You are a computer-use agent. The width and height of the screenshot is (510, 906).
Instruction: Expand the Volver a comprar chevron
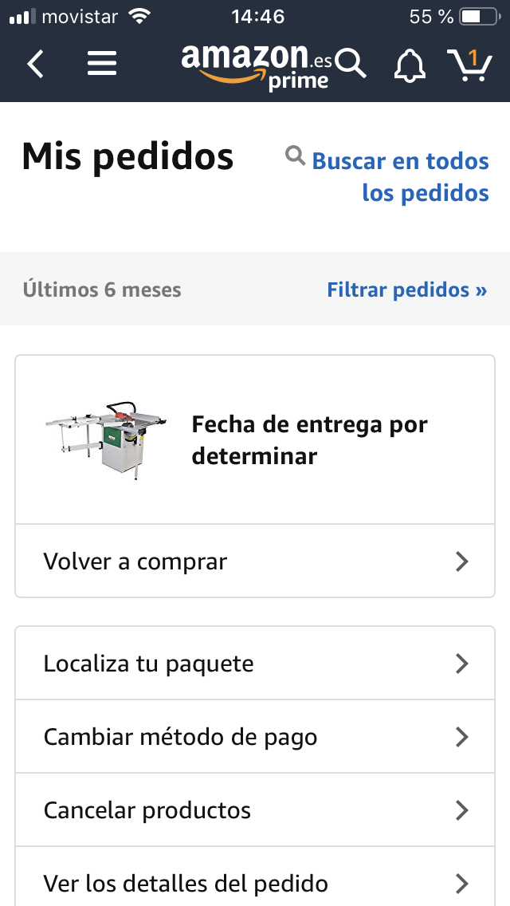(x=461, y=561)
